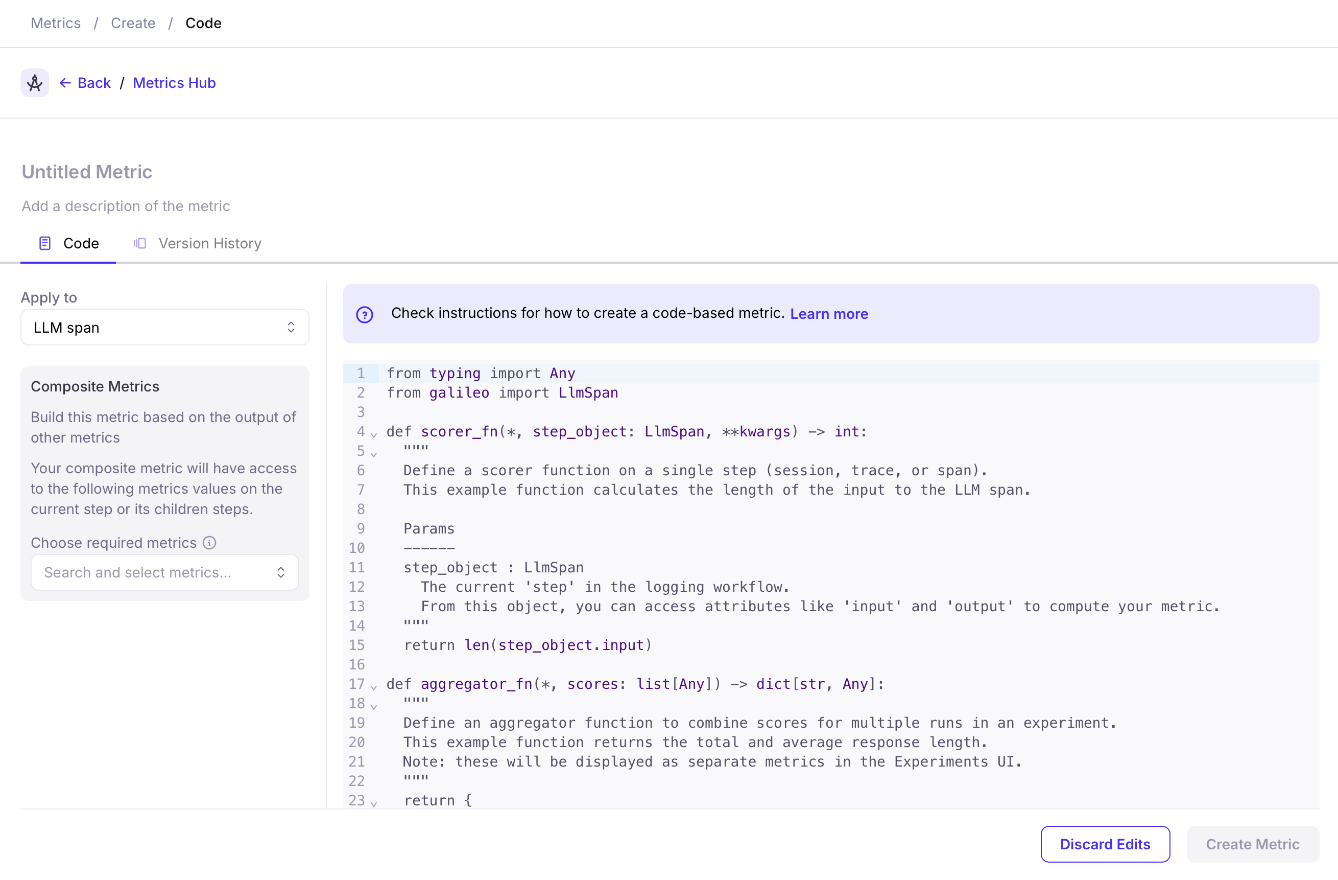Click code line 1 'from typing import Any'

(481, 373)
